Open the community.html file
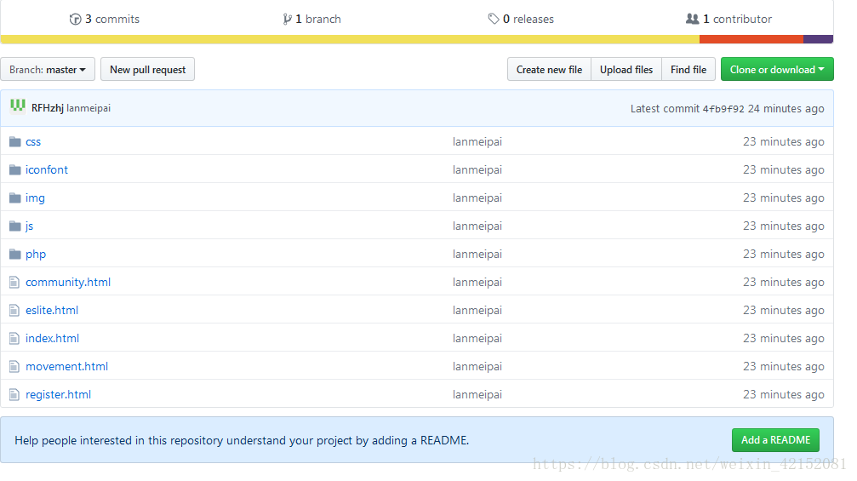Screen dimensions: 857x481 [x=68, y=282]
